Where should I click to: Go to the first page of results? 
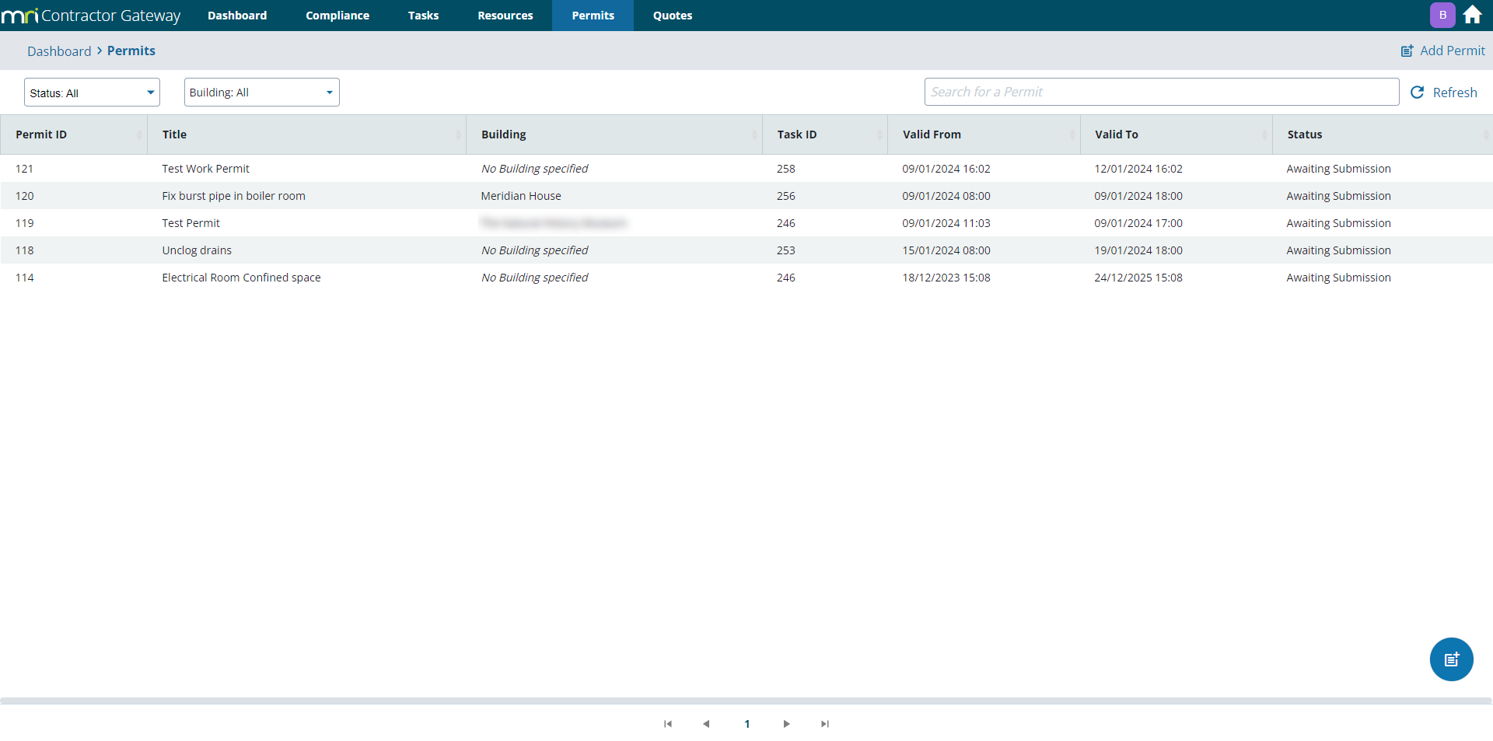coord(667,724)
